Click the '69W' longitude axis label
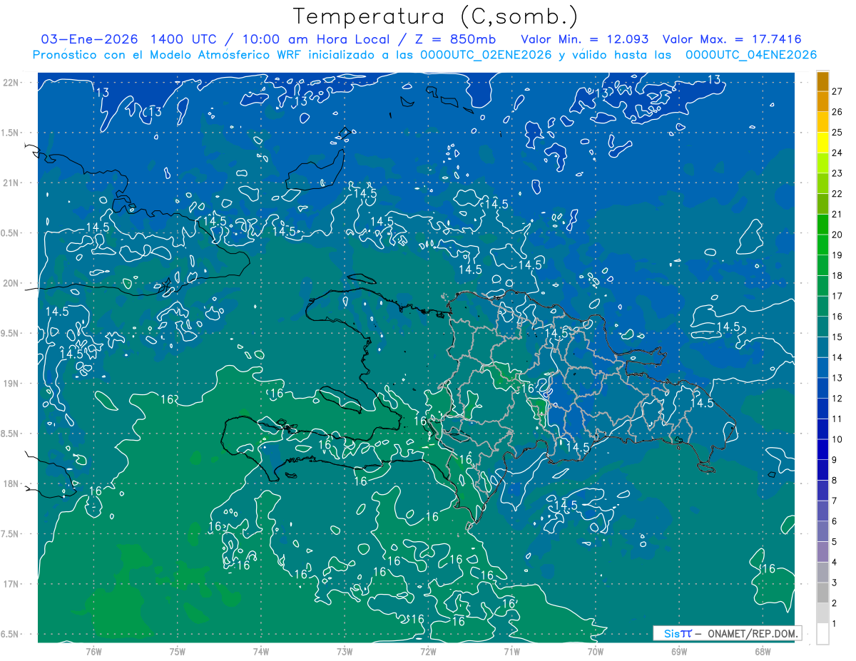This screenshot has width=856, height=661. click(679, 652)
